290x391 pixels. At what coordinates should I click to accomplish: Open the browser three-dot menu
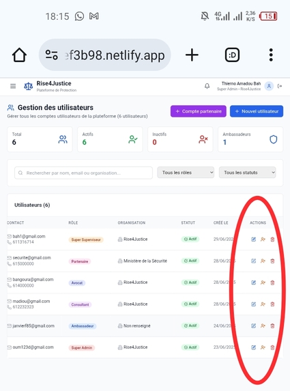tap(271, 55)
